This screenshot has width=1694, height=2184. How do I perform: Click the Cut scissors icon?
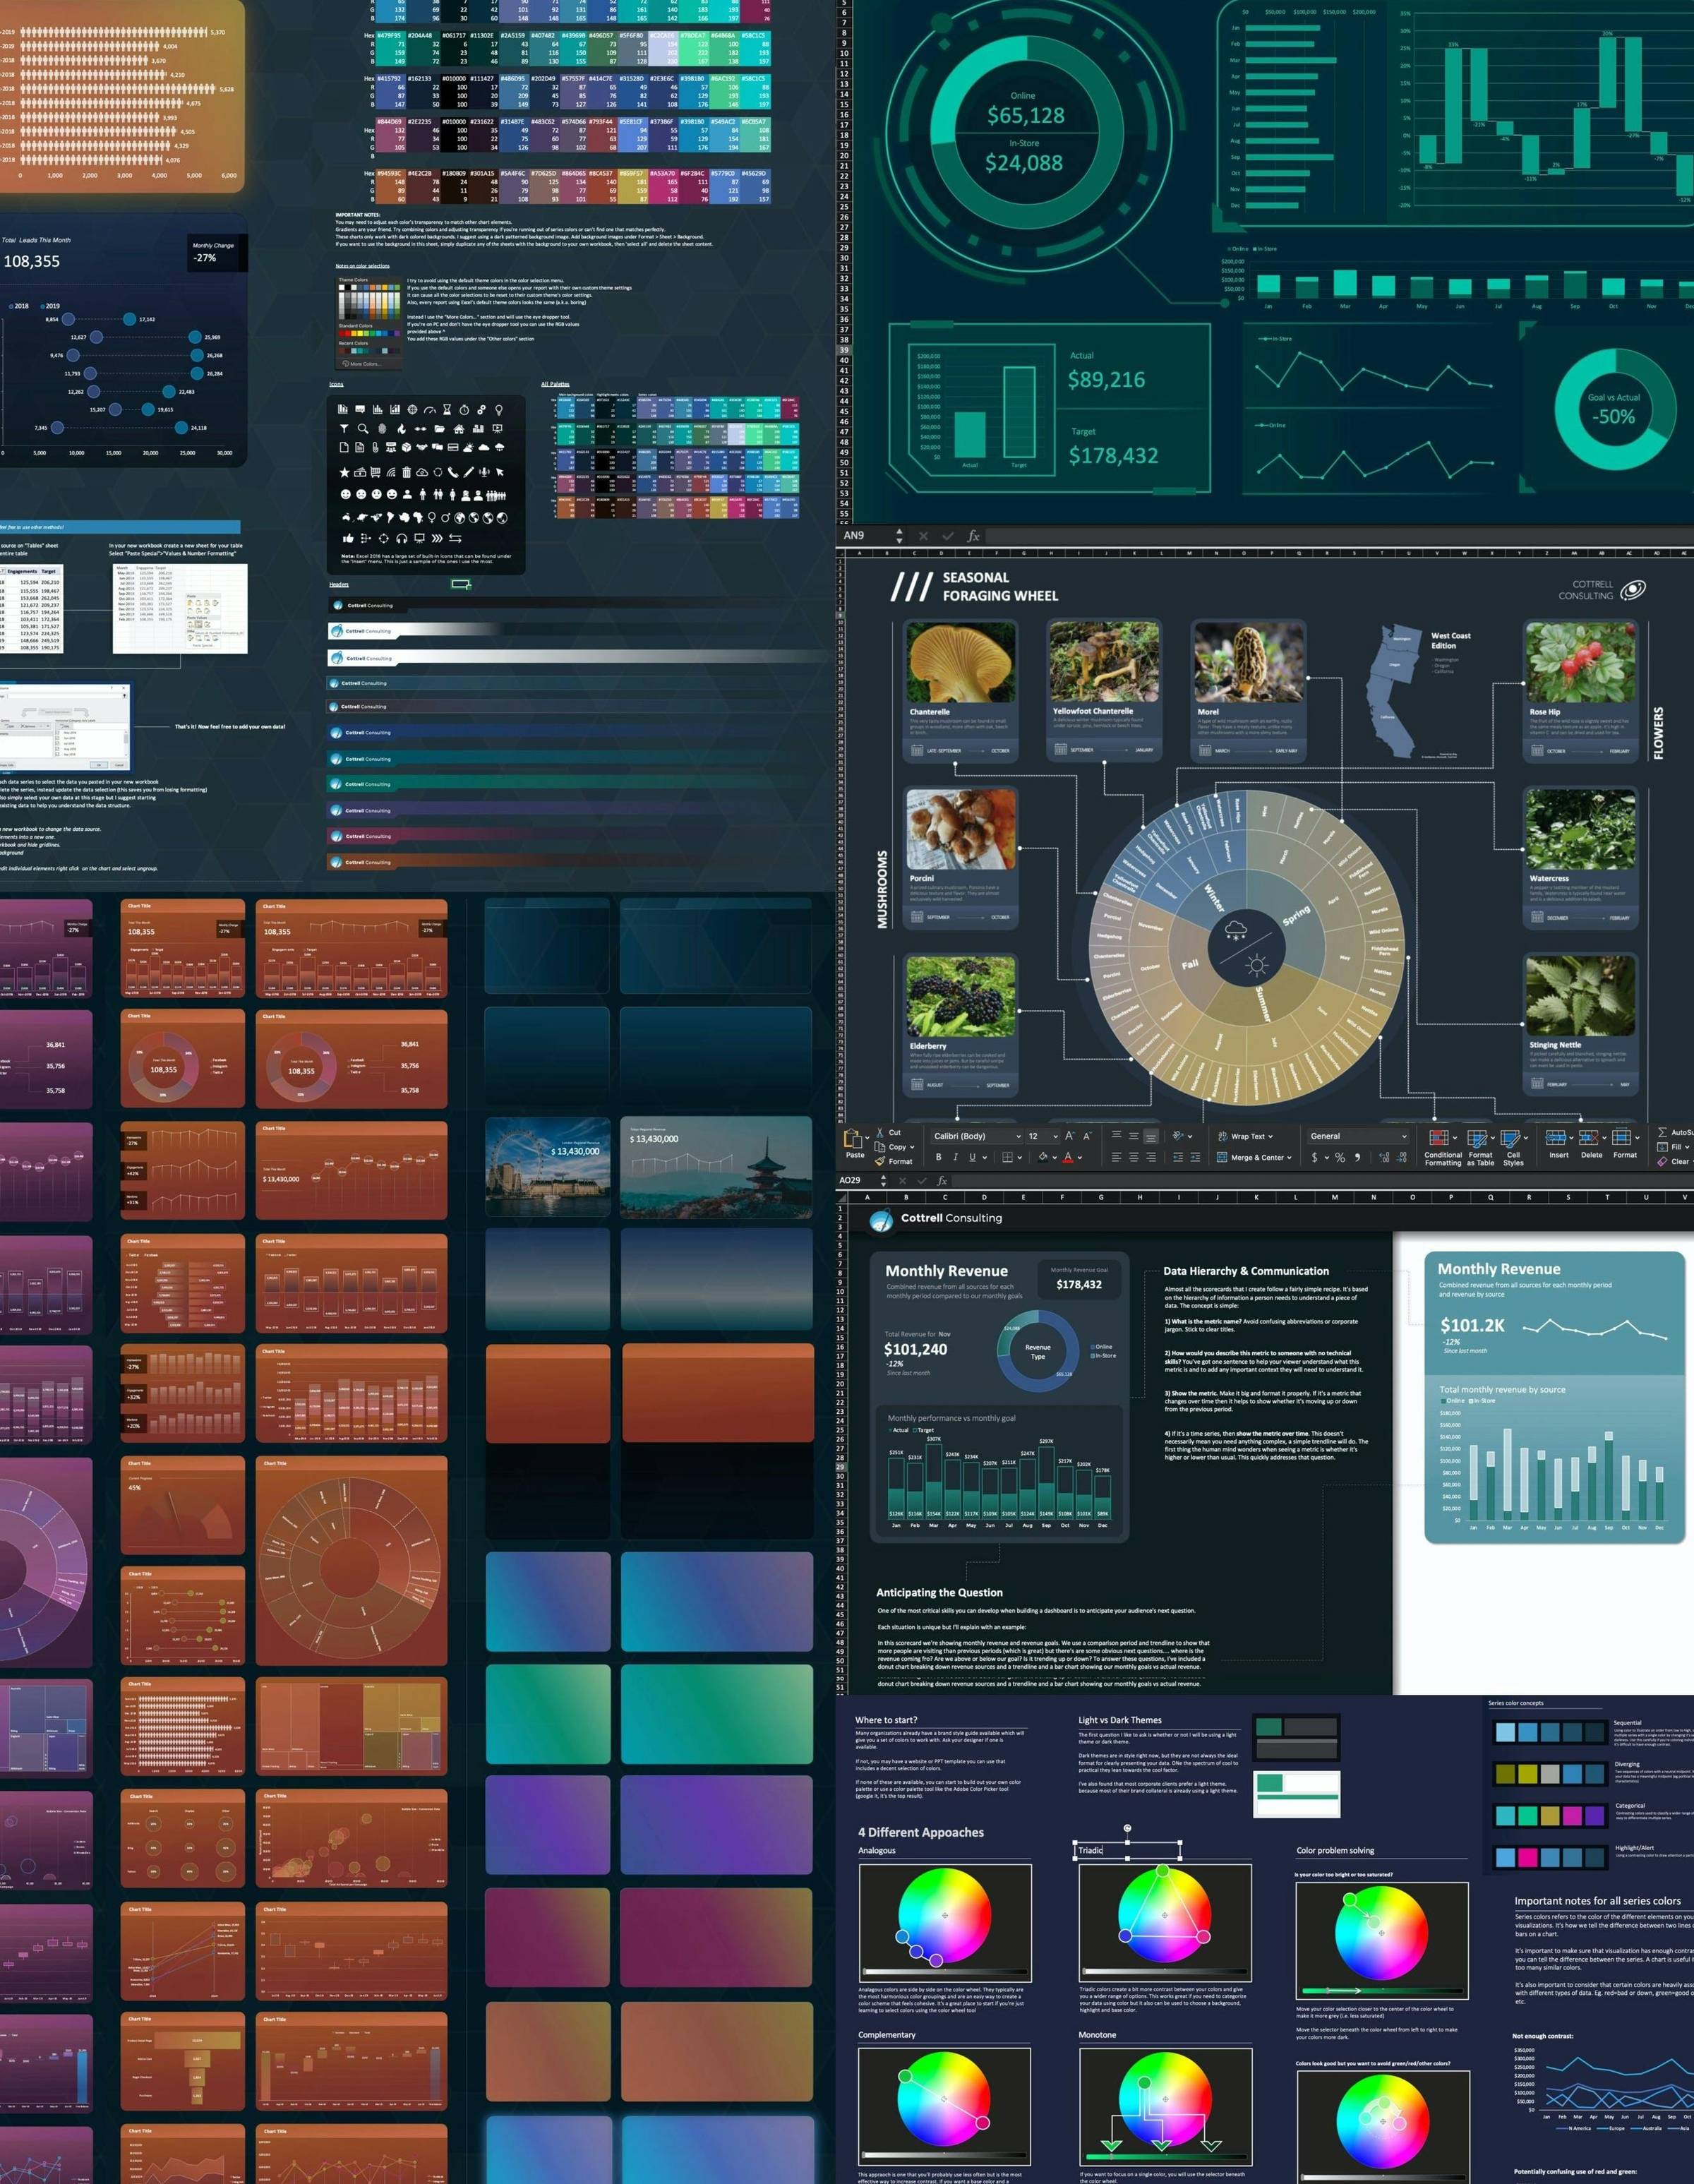coord(880,1133)
